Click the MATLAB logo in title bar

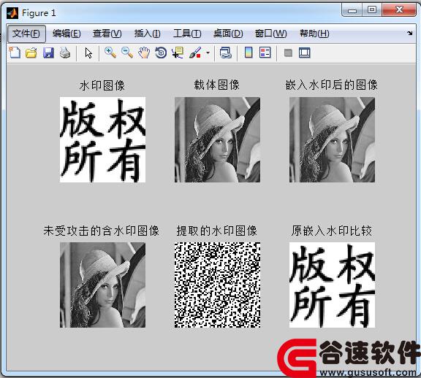point(12,13)
